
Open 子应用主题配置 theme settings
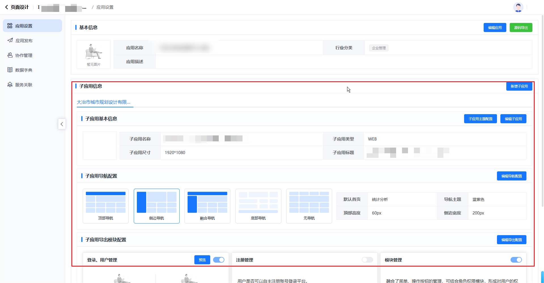480,119
